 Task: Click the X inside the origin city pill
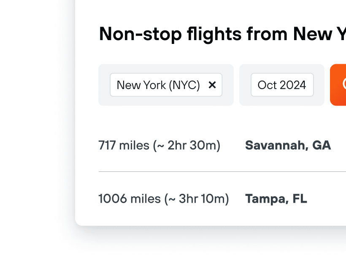click(212, 85)
